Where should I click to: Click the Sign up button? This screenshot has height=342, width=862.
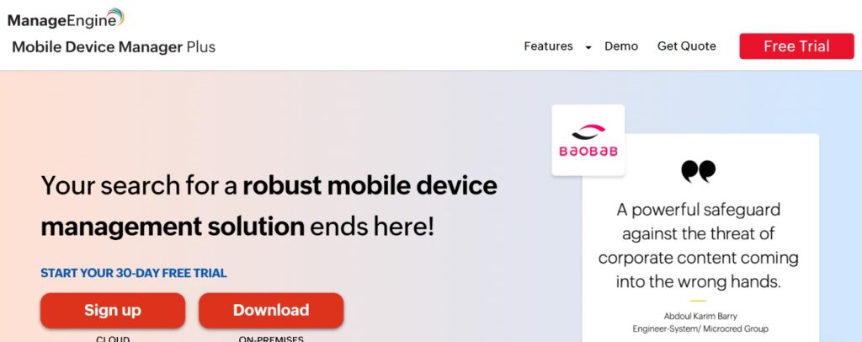pos(113,310)
